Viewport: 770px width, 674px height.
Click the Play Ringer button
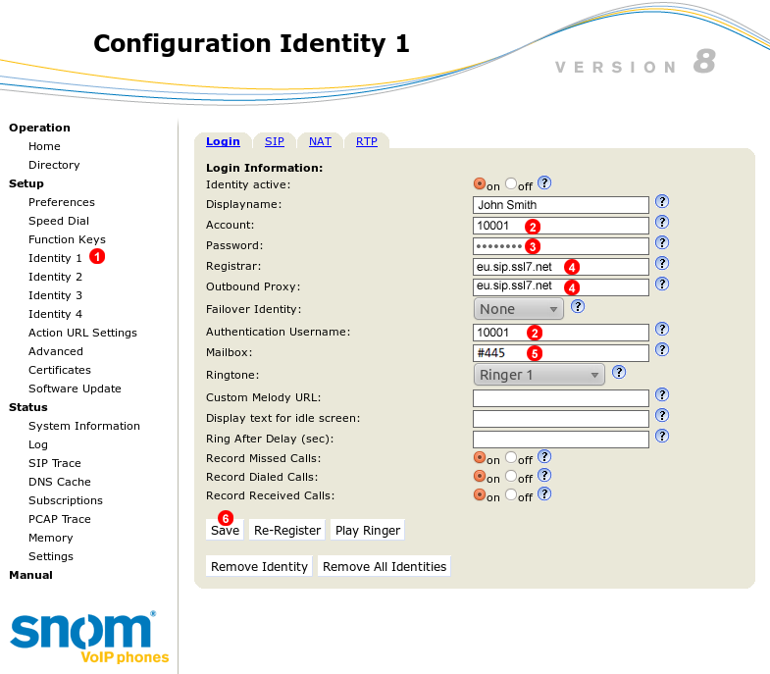point(368,530)
